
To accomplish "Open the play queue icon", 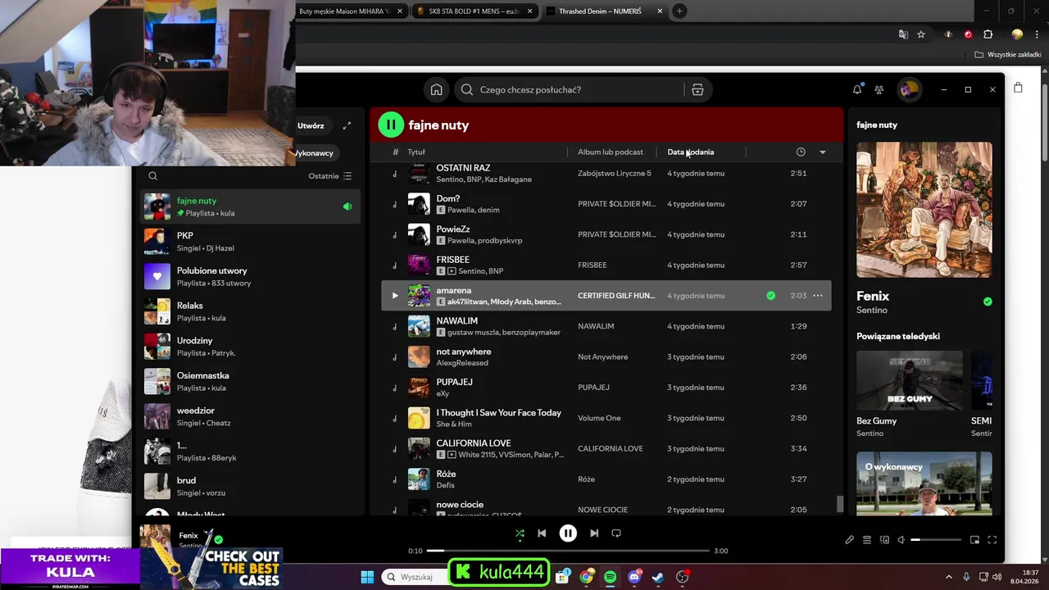I will click(x=867, y=540).
